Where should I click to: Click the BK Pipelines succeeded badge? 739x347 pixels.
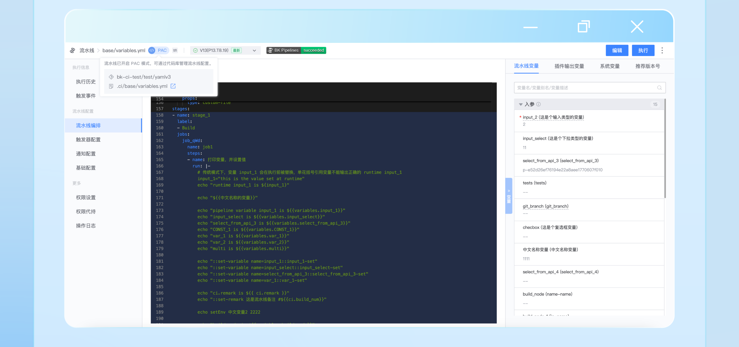(296, 50)
